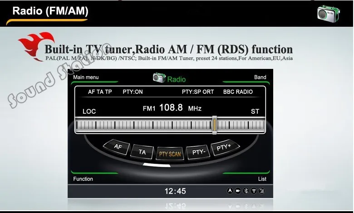
Task: Click the tuning scale bar
Action: (x=170, y=125)
